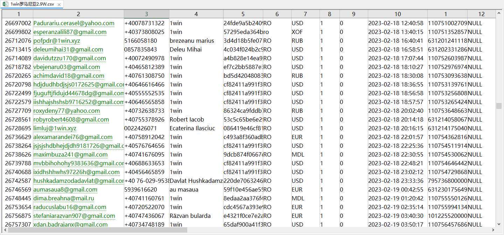Viewport: 504px width, 235px height.
Task: Select column header 9
Action: 353,14
